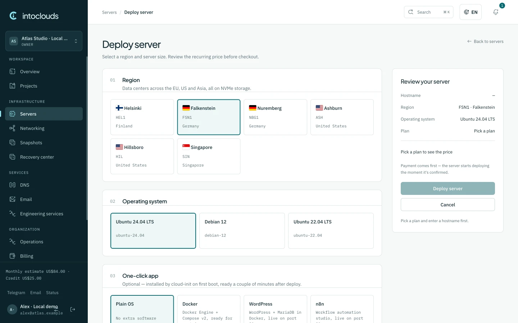Open the Status footer link
The image size is (518, 323).
[52, 292]
